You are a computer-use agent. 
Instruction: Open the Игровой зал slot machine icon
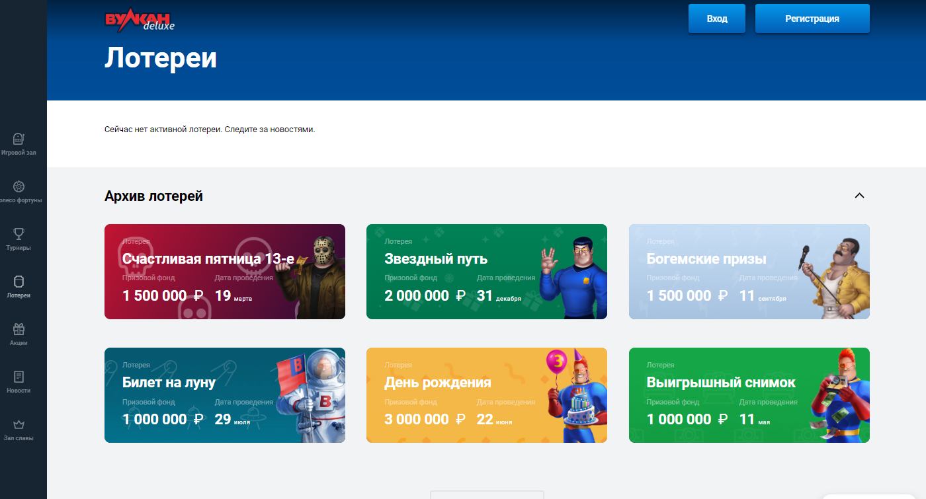coord(19,139)
